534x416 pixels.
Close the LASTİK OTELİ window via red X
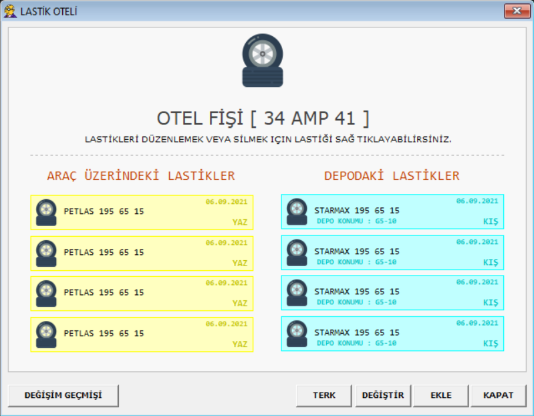coord(517,11)
